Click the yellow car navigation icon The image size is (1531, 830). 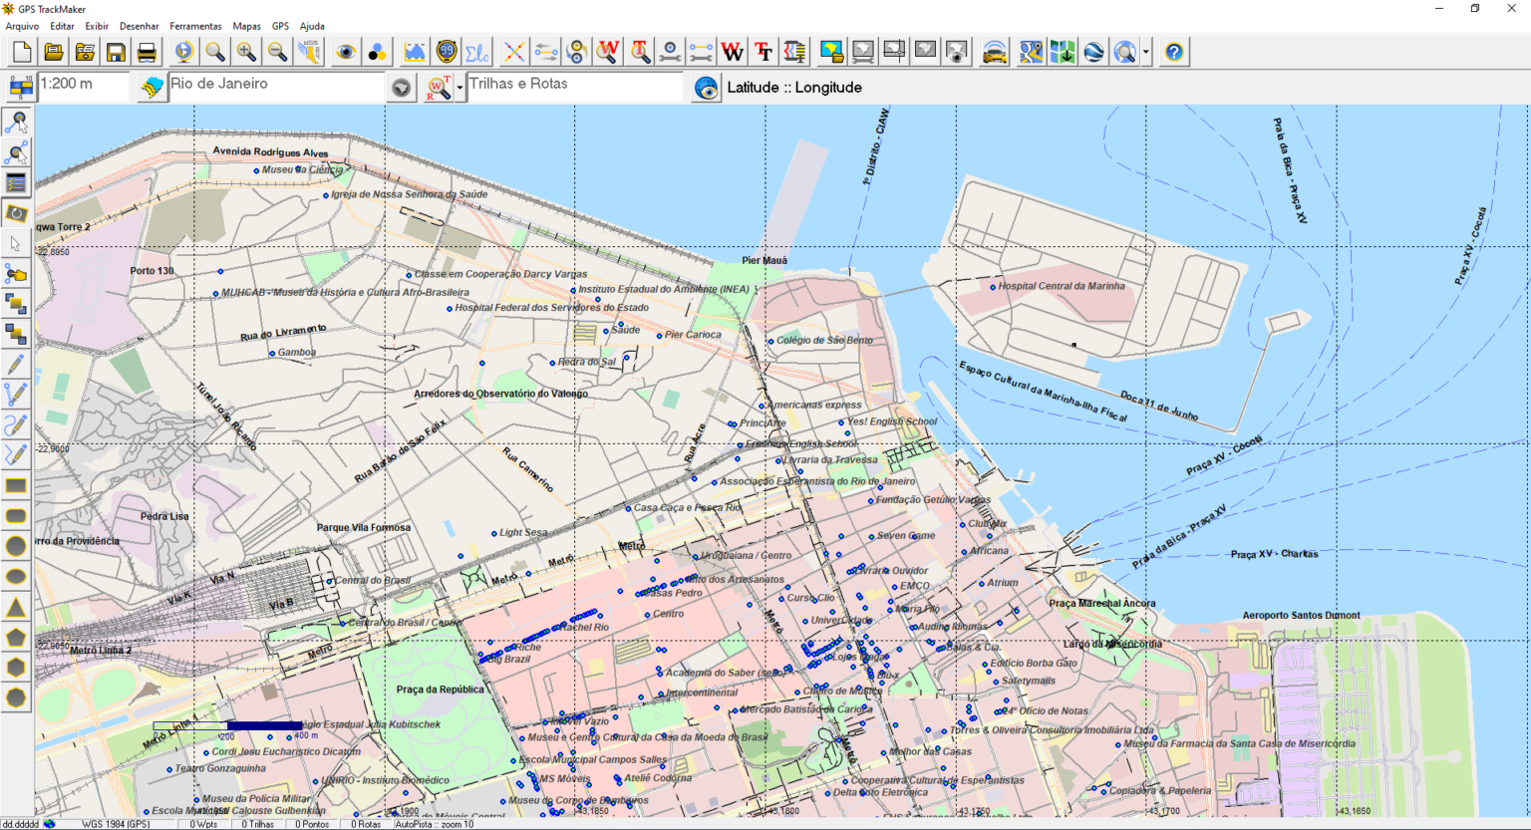pyautogui.click(x=994, y=52)
